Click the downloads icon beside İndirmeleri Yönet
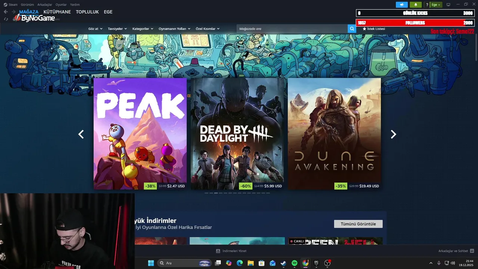 [x=218, y=251]
